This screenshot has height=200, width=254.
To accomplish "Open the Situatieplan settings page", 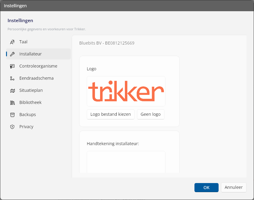I will click(x=38, y=90).
